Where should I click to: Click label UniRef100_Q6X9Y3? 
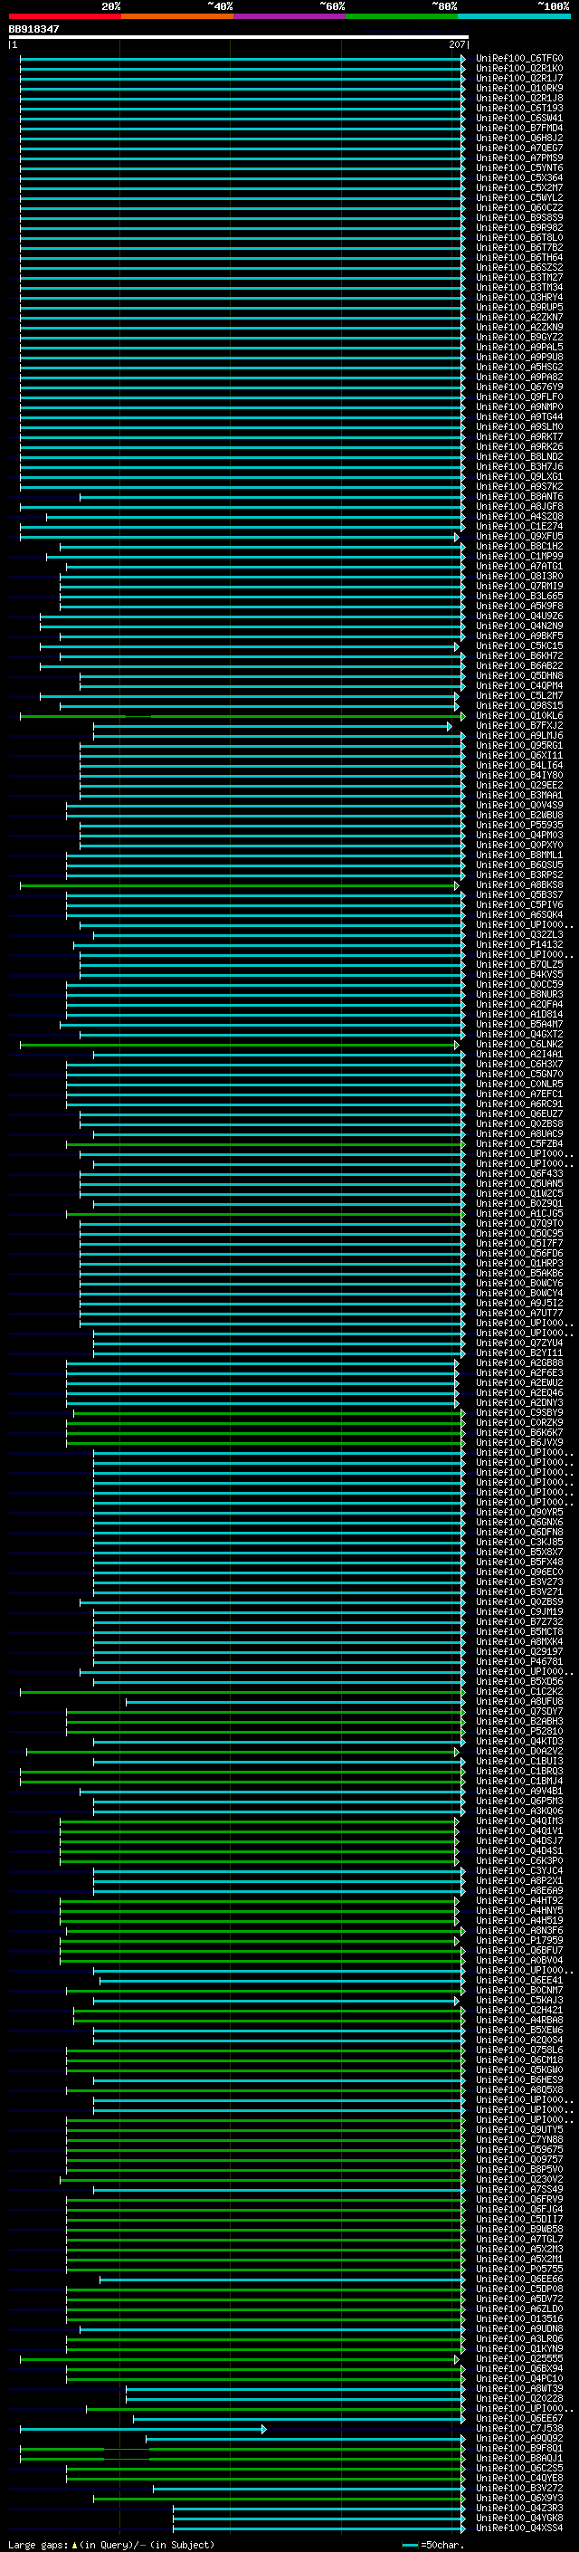pyautogui.click(x=518, y=2498)
